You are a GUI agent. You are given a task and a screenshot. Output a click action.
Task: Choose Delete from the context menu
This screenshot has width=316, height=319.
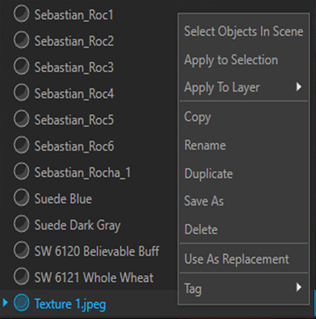tap(201, 230)
